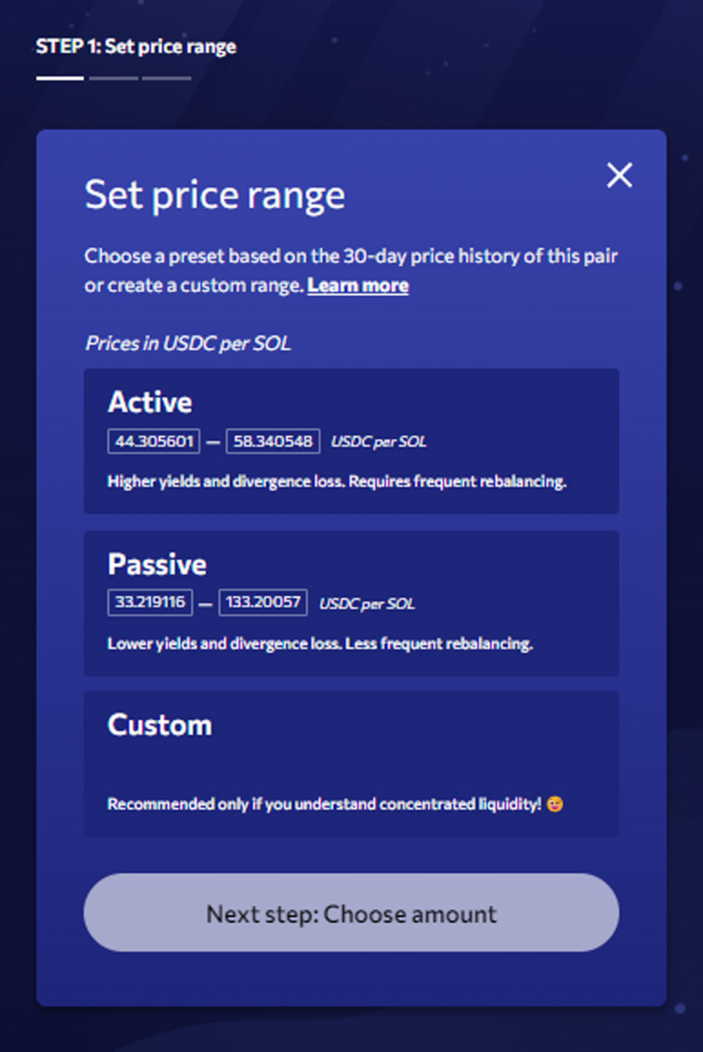The height and width of the screenshot is (1052, 703).
Task: Click STEP 1: Set price range header
Action: click(x=136, y=47)
